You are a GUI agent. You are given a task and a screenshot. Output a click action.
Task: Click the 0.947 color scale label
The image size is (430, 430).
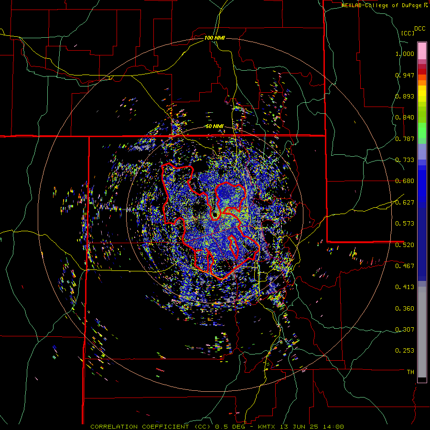[405, 75]
